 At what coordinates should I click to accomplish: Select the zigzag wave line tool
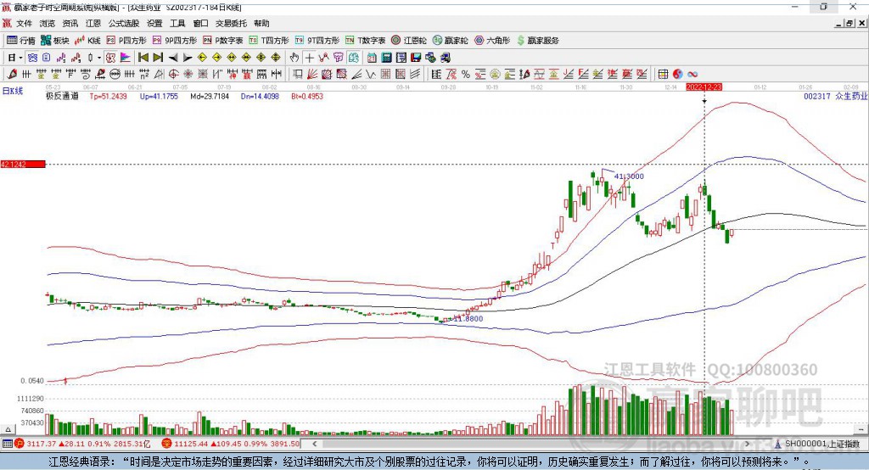pos(371,74)
